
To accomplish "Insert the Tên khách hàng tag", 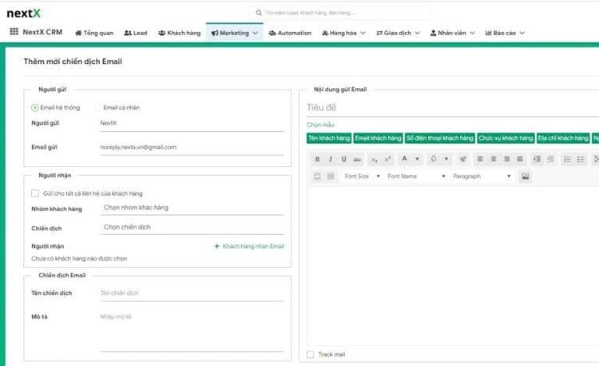I will pos(328,138).
